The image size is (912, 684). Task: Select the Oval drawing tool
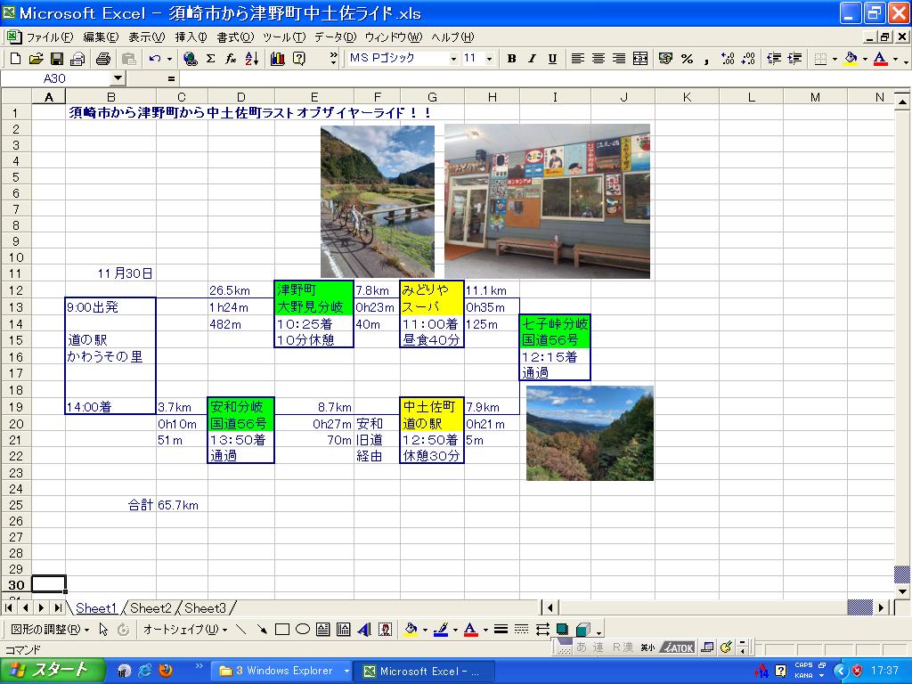pos(303,630)
